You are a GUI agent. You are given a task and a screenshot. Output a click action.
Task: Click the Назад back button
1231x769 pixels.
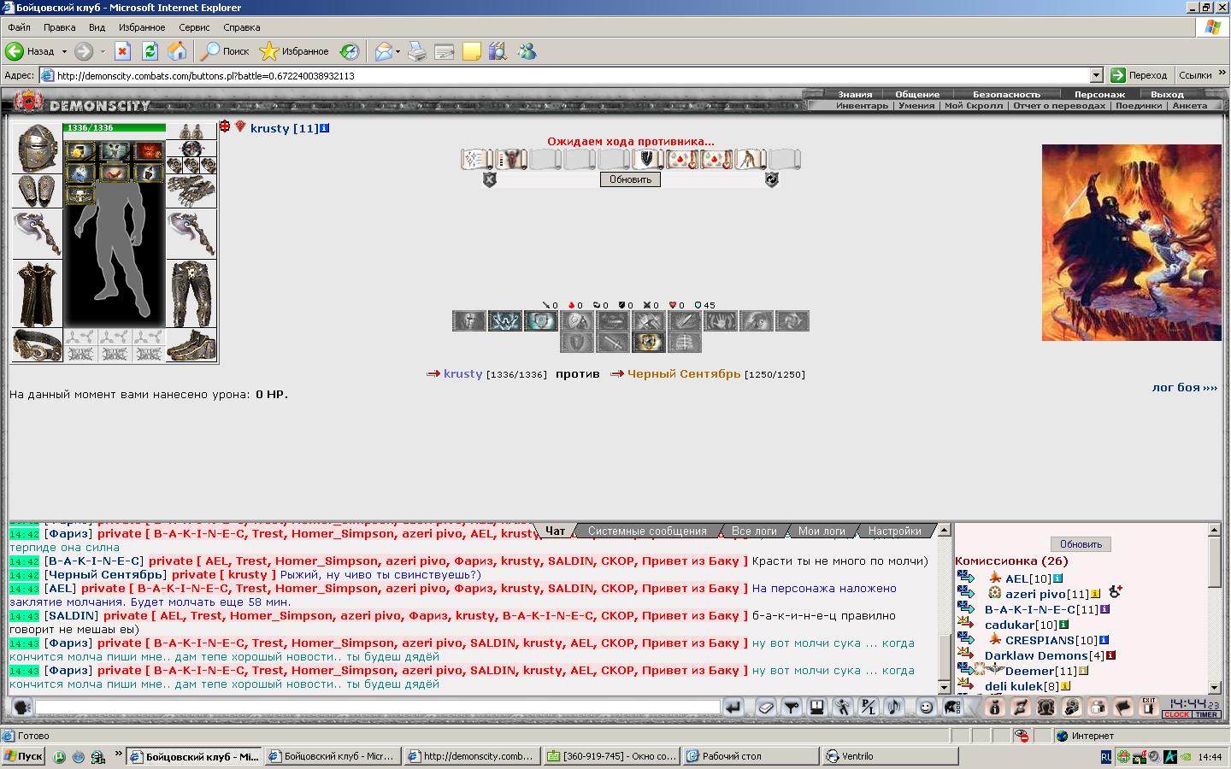click(x=31, y=51)
